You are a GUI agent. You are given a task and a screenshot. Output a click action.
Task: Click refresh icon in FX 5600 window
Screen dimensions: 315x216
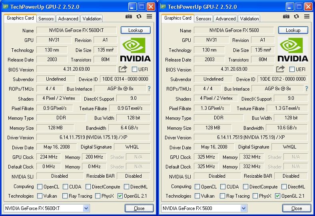click(x=296, y=16)
